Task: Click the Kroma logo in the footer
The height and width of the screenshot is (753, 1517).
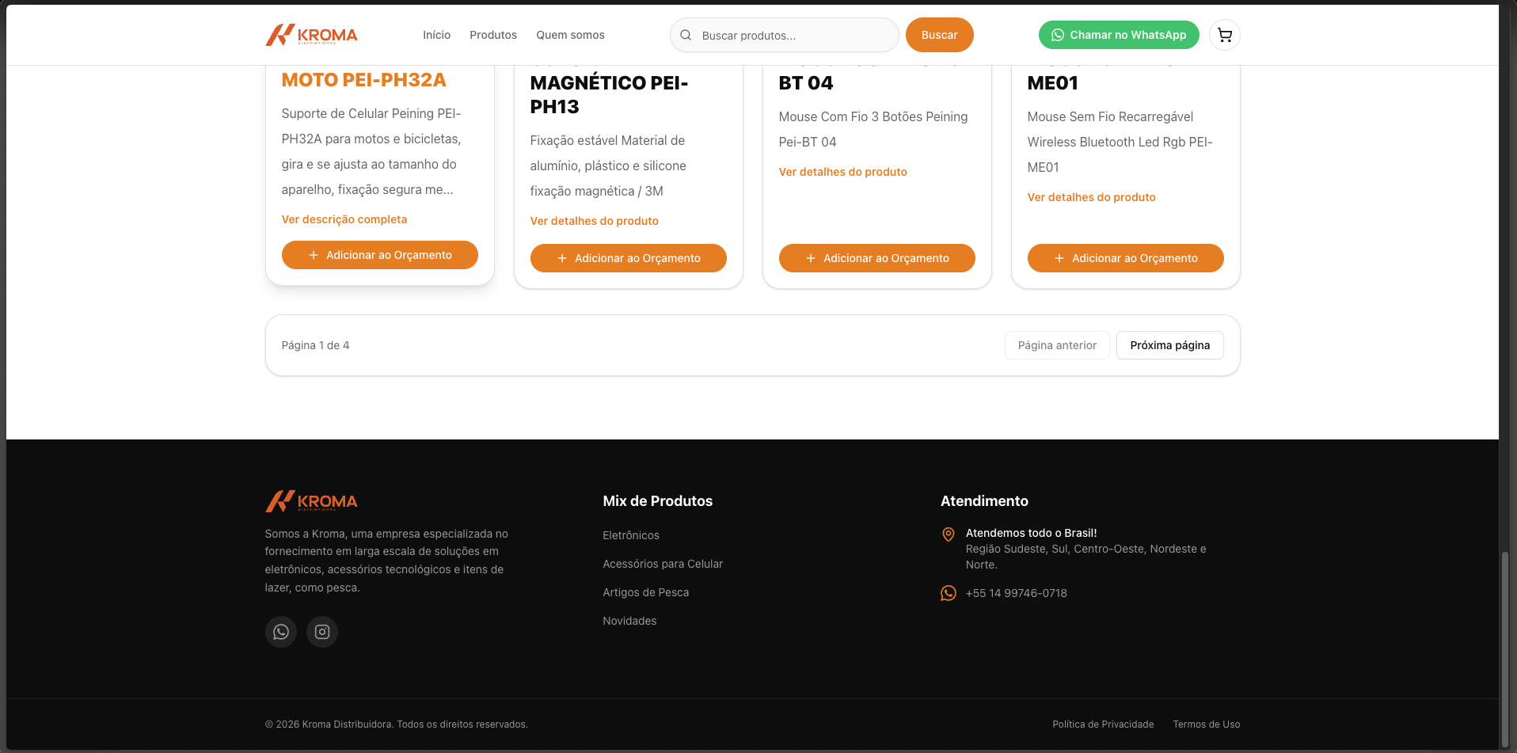Action: coord(311,501)
